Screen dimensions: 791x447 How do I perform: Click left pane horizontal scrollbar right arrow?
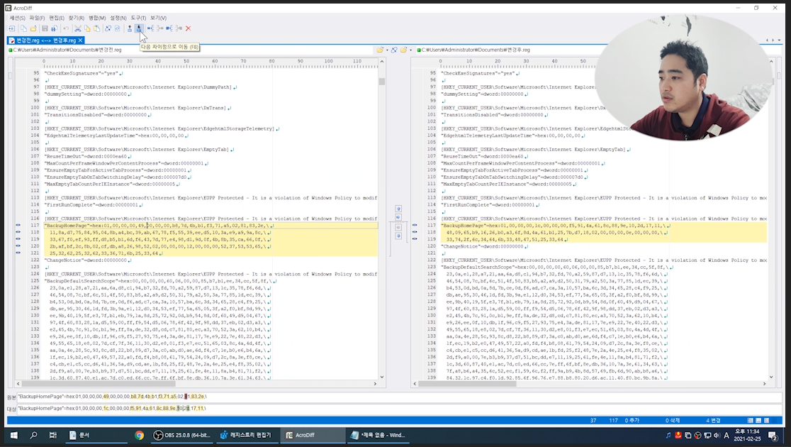click(375, 384)
